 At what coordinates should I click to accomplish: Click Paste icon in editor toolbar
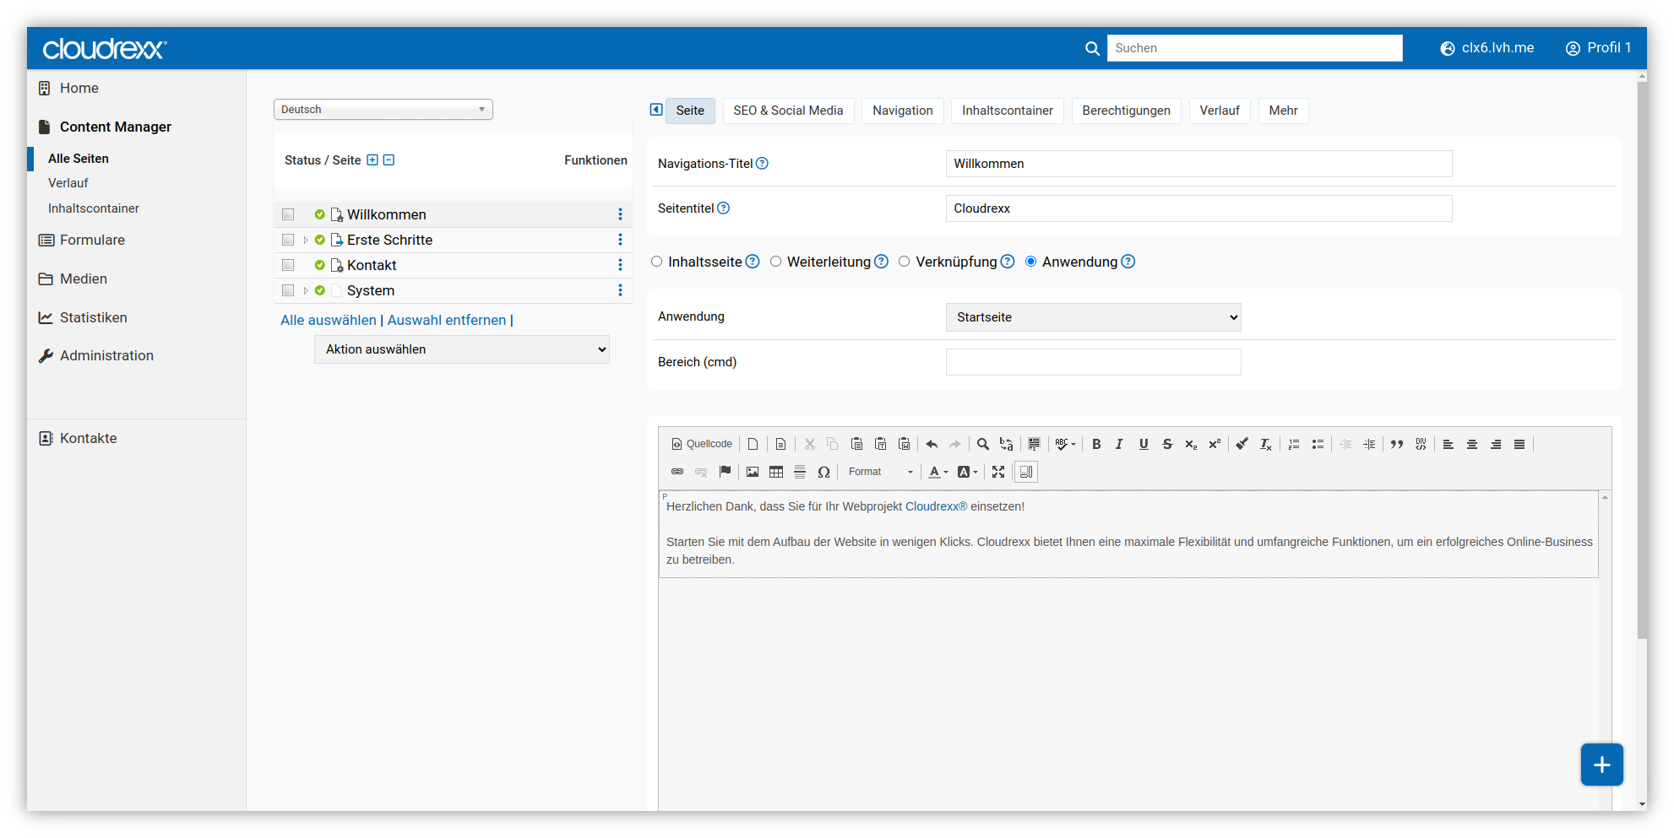[x=857, y=444]
